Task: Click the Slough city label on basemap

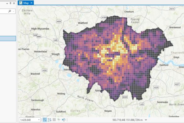Action: (56, 54)
